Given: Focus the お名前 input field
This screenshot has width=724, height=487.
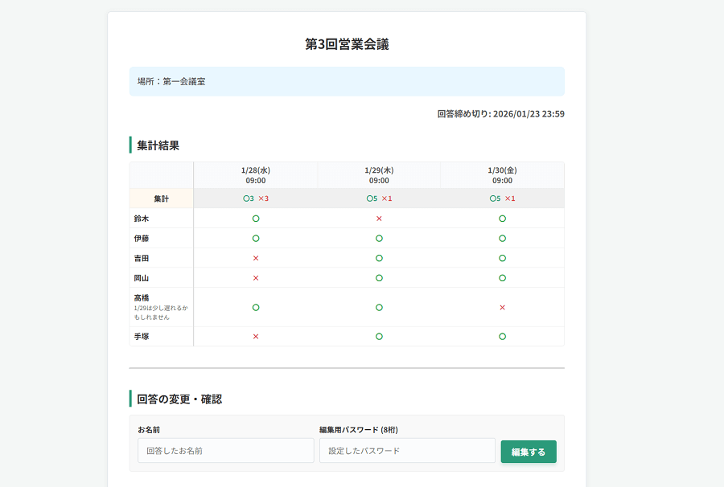Looking at the screenshot, I should click(x=225, y=451).
